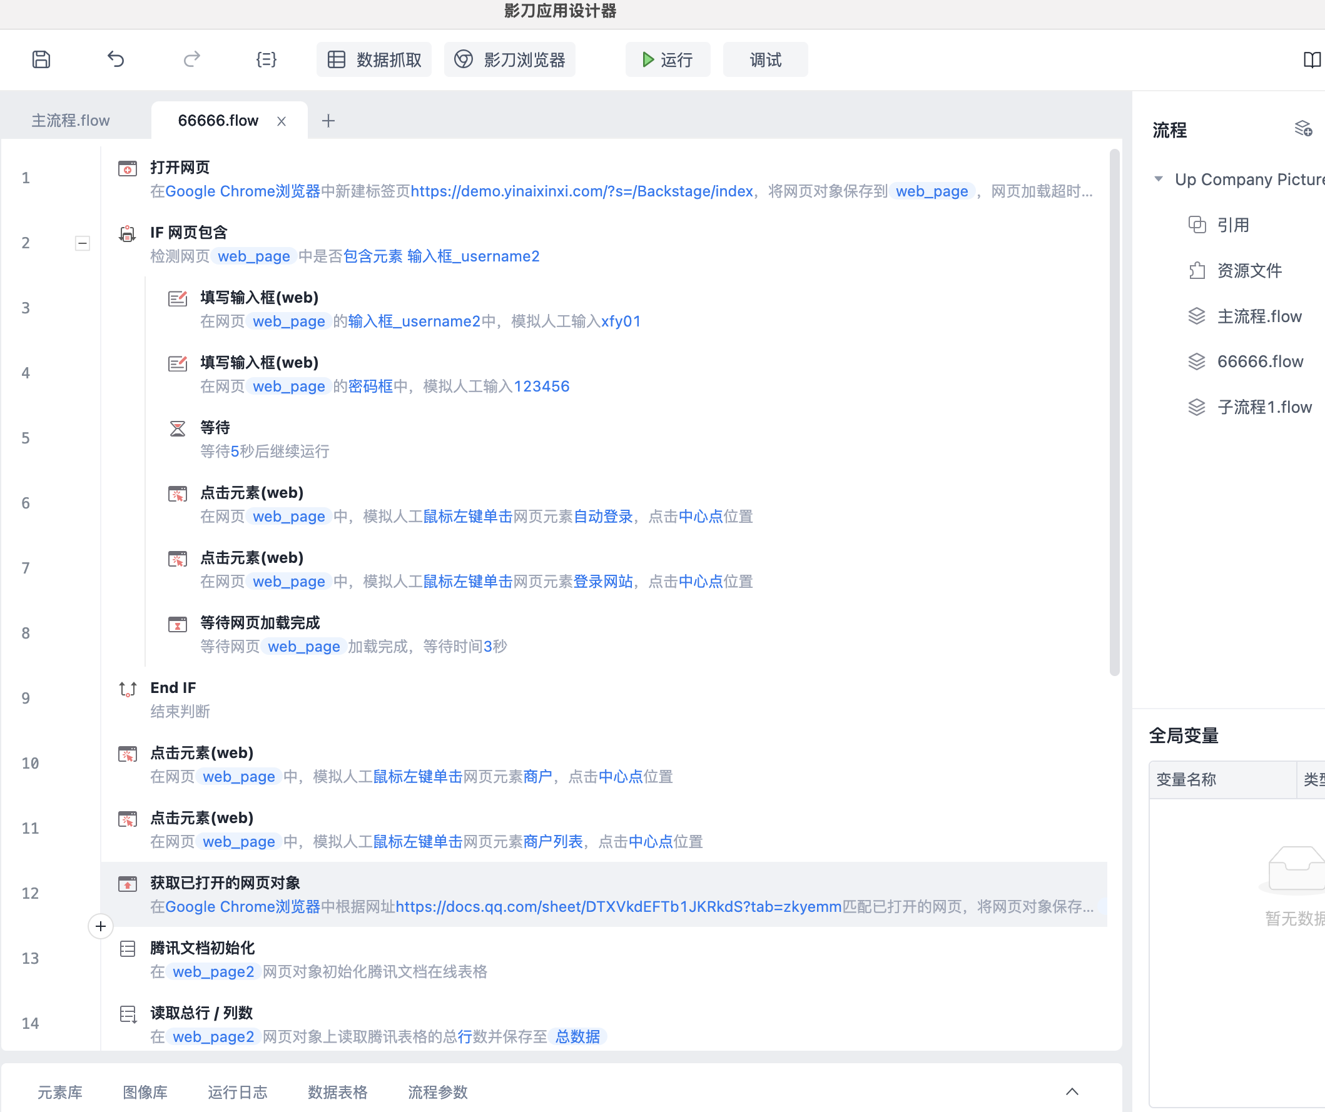Click the curly braces code icon
The width and height of the screenshot is (1325, 1112).
click(x=266, y=59)
